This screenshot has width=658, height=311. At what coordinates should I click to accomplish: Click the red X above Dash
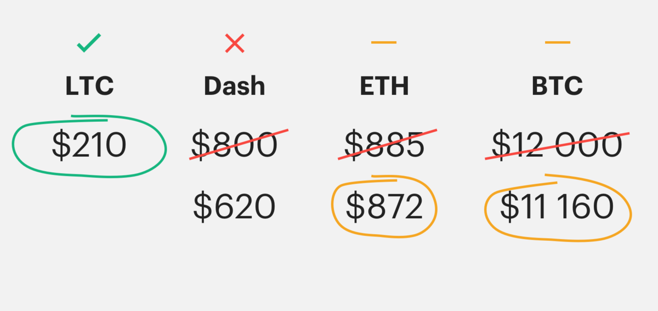[x=235, y=43]
